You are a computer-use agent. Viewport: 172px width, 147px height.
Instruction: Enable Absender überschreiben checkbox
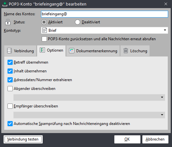coord(10,89)
